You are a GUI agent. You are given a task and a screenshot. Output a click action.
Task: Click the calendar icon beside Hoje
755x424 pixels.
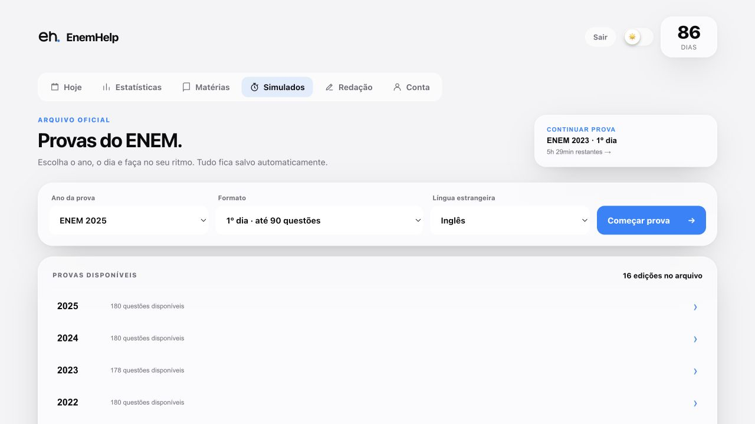click(x=55, y=87)
